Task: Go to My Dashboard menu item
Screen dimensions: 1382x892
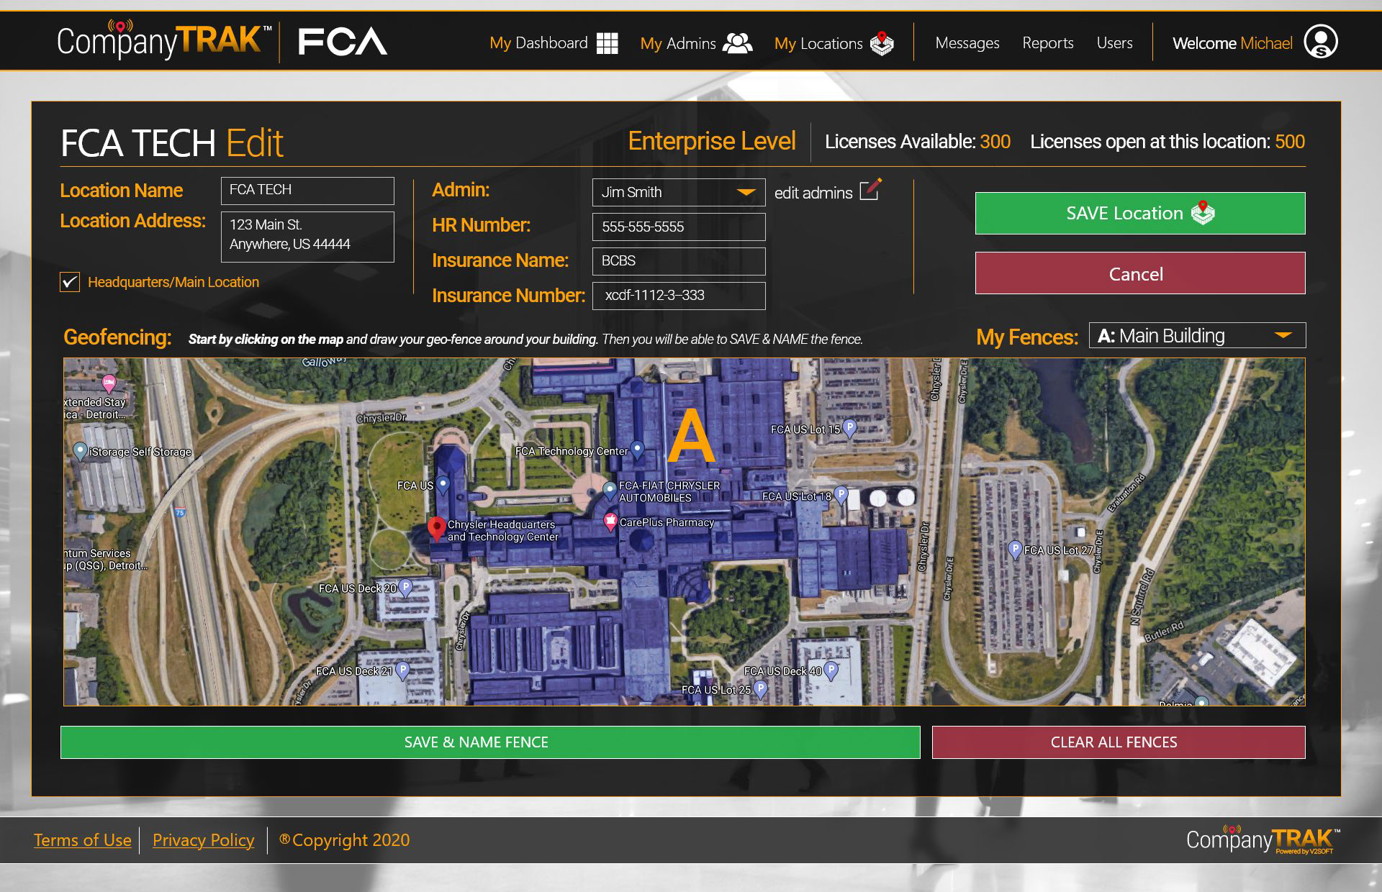Action: 538,43
